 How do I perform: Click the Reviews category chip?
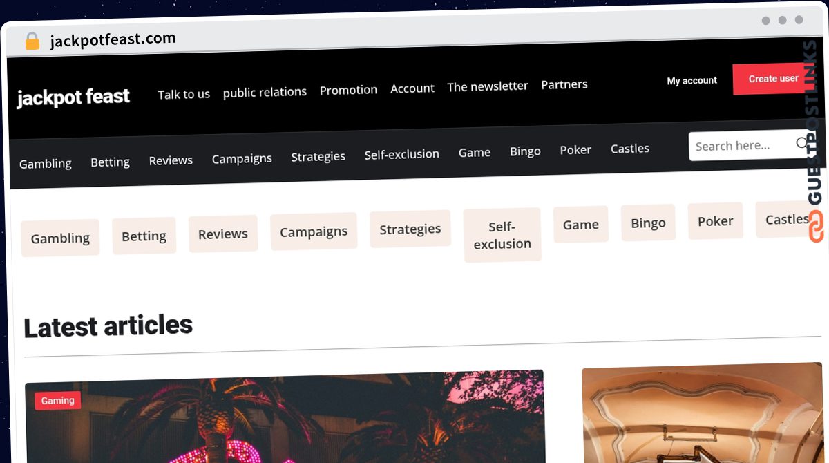coord(223,234)
